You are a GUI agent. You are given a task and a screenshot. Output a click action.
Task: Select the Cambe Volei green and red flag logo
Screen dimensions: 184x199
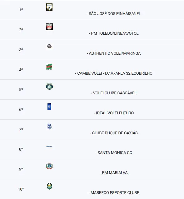click(49, 67)
